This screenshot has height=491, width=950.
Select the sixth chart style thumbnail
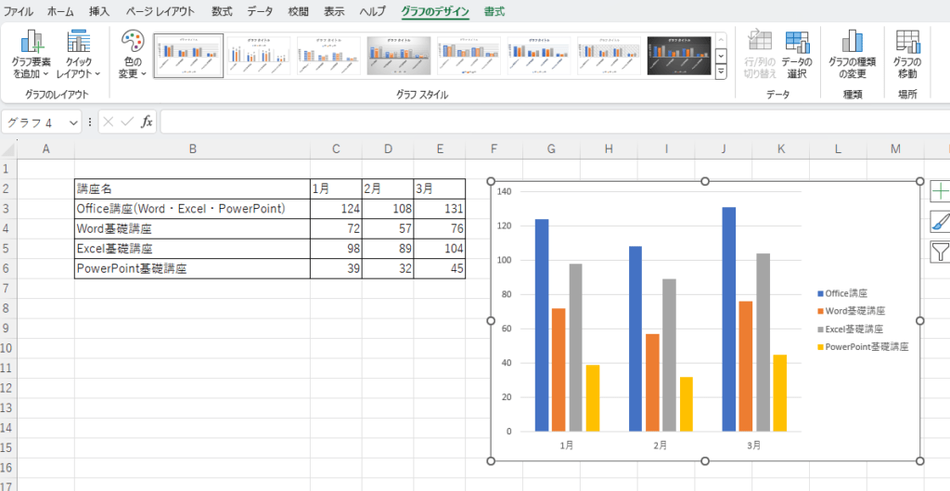539,56
